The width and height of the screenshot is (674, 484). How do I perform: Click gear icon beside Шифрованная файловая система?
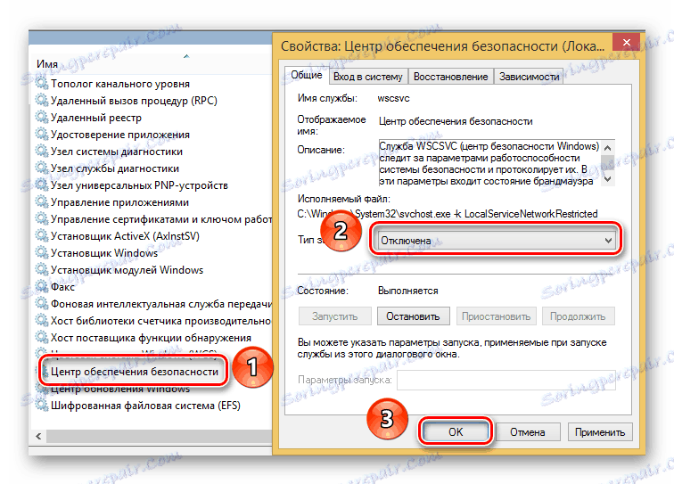coord(42,406)
